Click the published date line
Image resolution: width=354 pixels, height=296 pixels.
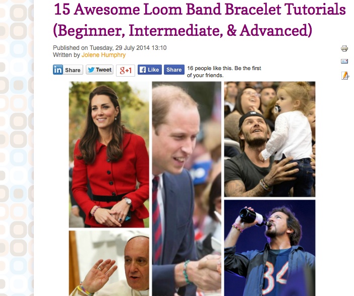[110, 48]
